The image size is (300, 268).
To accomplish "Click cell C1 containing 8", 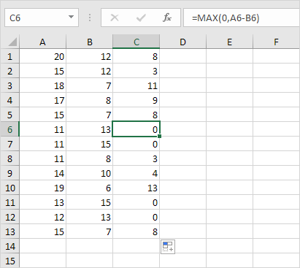I will pos(136,56).
